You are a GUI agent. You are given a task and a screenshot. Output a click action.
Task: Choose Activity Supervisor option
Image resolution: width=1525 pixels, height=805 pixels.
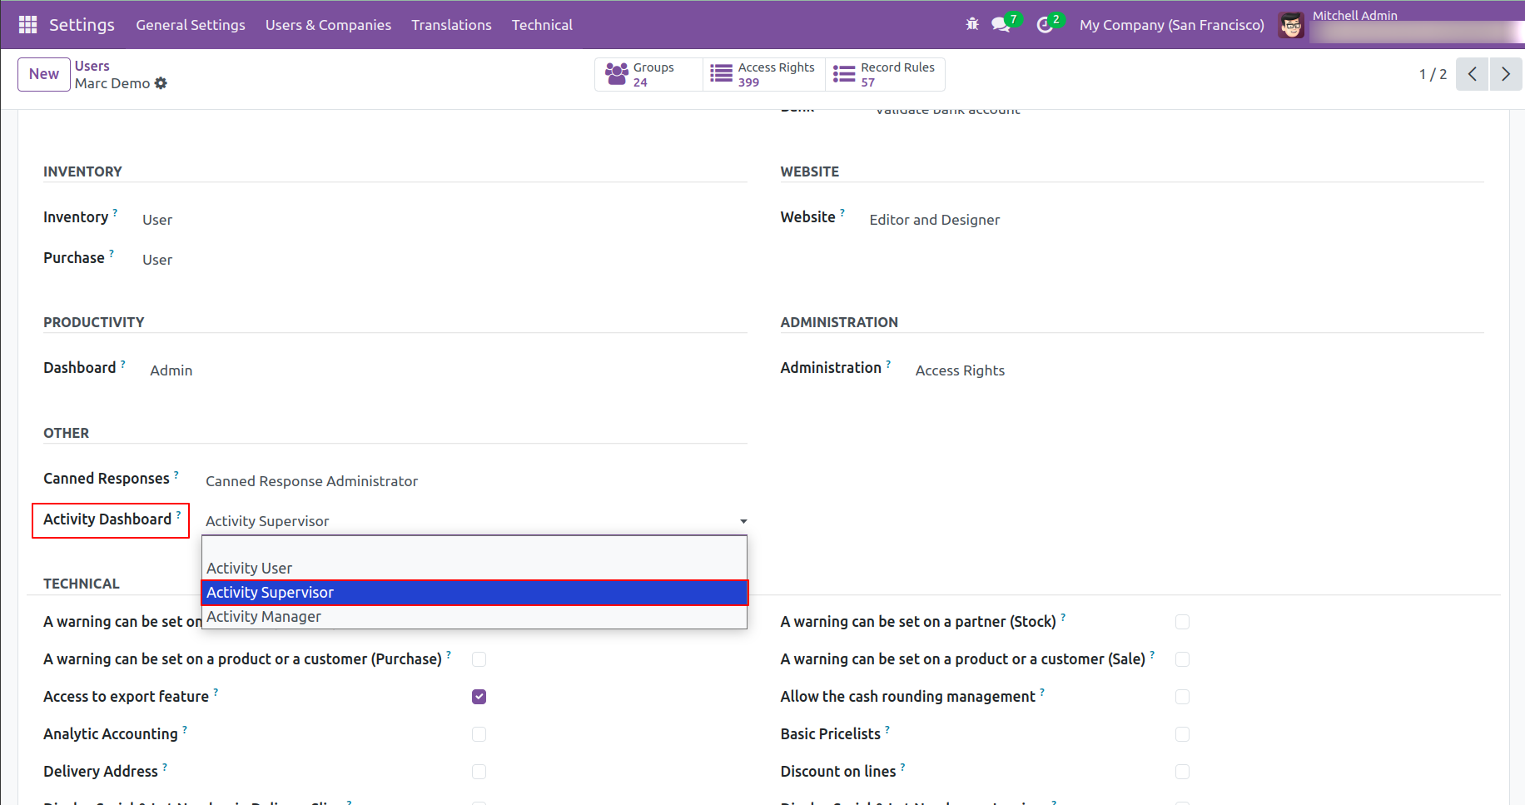(x=474, y=593)
